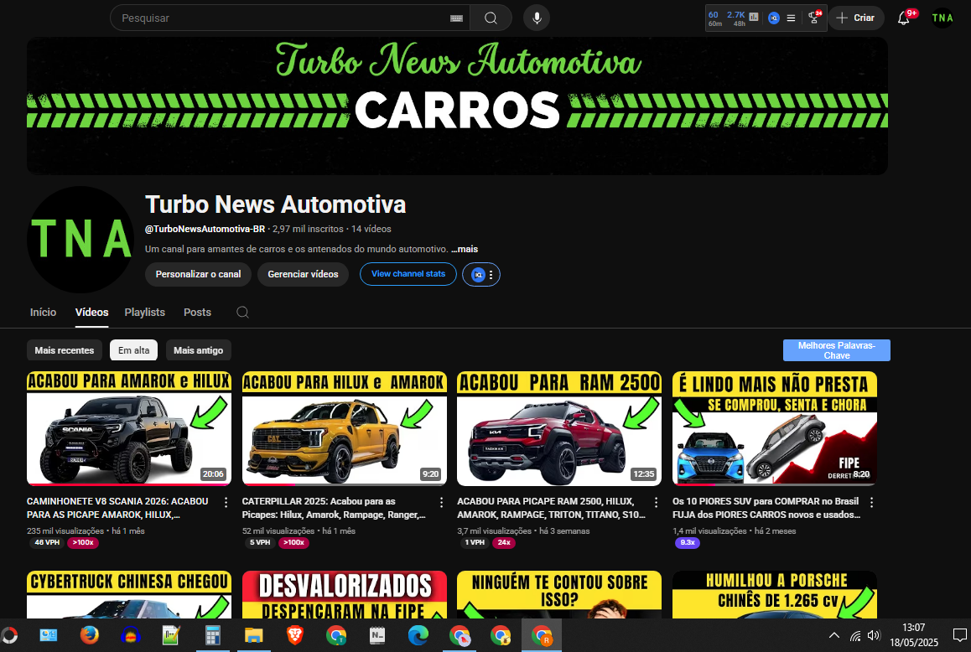Click the 1 VPH badge
Screen dimensions: 971x652
tap(475, 542)
